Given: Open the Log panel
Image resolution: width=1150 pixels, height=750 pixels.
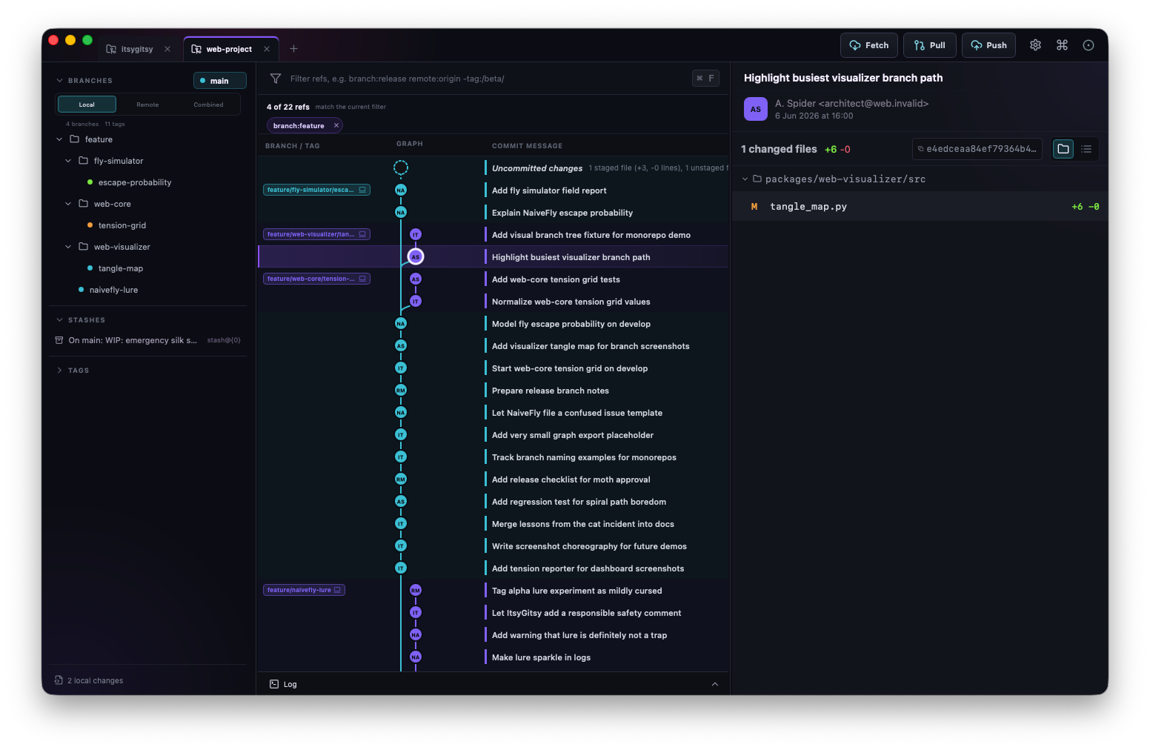Looking at the screenshot, I should click(284, 684).
